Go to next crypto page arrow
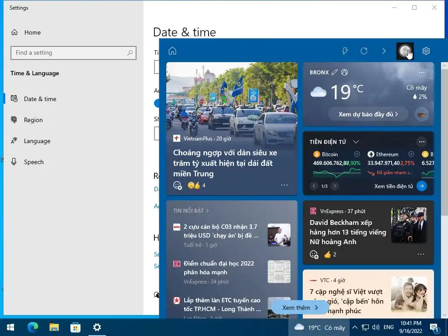The width and height of the screenshot is (448, 336). [x=335, y=186]
